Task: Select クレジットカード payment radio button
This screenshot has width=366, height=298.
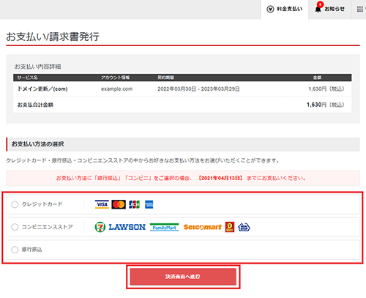Action: coord(15,204)
